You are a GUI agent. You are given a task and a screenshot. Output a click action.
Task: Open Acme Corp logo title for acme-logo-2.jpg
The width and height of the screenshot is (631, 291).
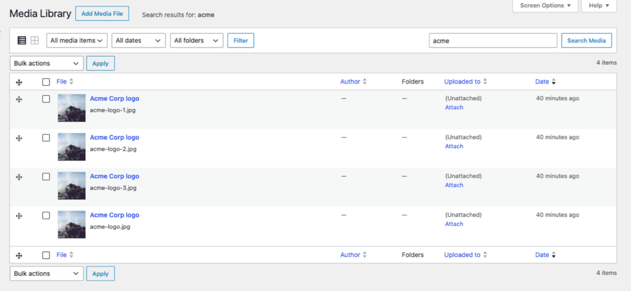click(115, 138)
